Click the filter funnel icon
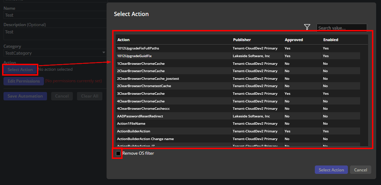Image resolution: width=381 pixels, height=185 pixels. coord(307,27)
